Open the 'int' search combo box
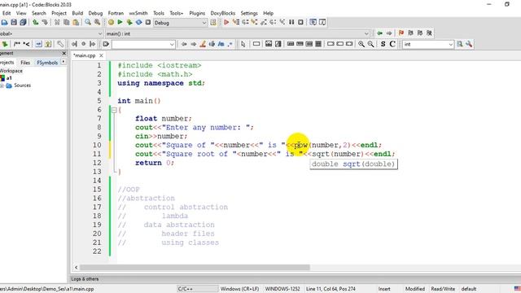Image resolution: width=521 pixels, height=293 pixels. 428,44
